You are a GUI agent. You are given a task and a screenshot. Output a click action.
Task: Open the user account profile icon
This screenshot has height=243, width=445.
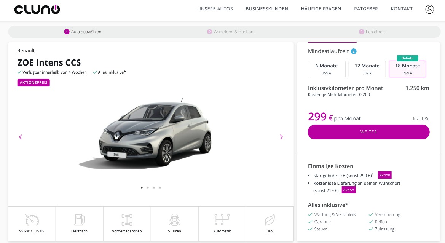pos(429,9)
